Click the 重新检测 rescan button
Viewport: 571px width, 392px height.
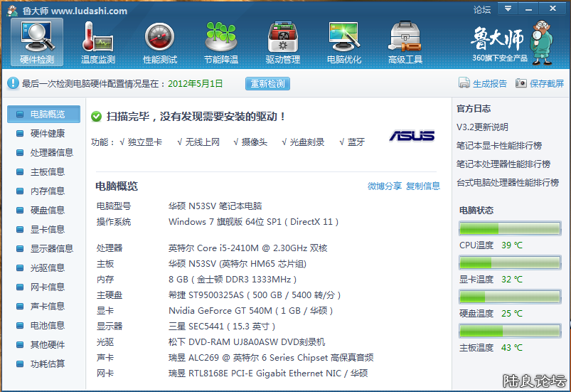[268, 83]
